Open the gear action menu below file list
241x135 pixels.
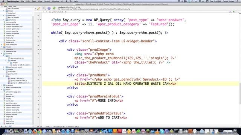coord(2,126)
